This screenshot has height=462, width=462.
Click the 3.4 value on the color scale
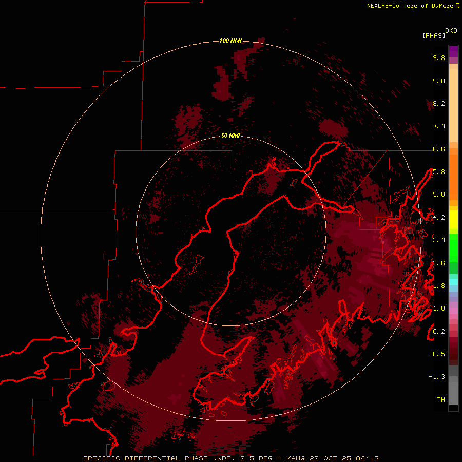[x=439, y=240]
